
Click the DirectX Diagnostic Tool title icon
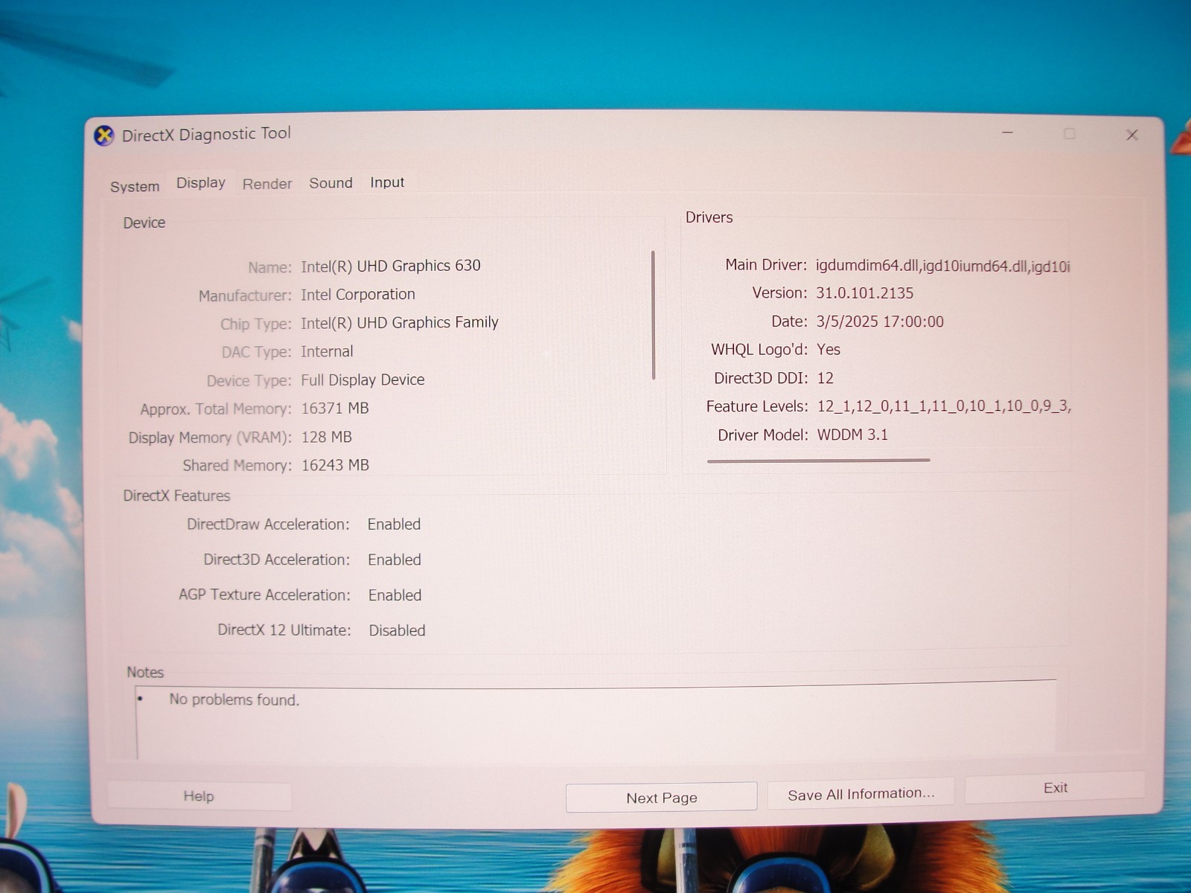104,135
